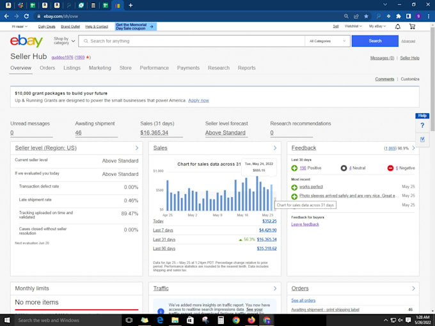The width and height of the screenshot is (435, 326).
Task: Open the My eBay dropdown
Action: [x=377, y=26]
